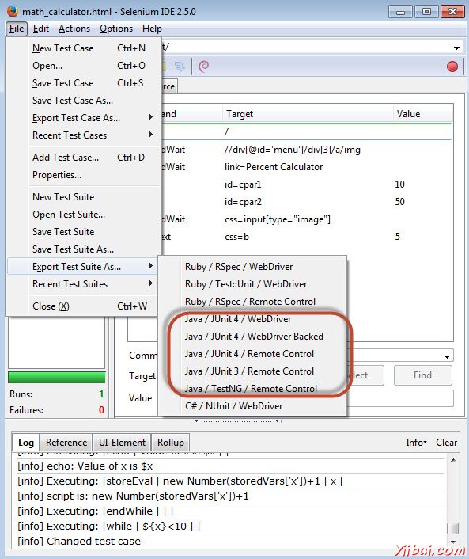Select row with target css=input[type="image"]
This screenshot has height=559, width=469.
[307, 219]
